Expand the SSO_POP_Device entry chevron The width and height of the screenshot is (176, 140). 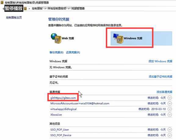(x=170, y=135)
